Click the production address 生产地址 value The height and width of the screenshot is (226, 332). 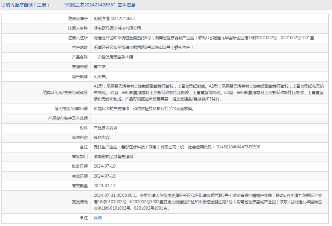[143, 48]
